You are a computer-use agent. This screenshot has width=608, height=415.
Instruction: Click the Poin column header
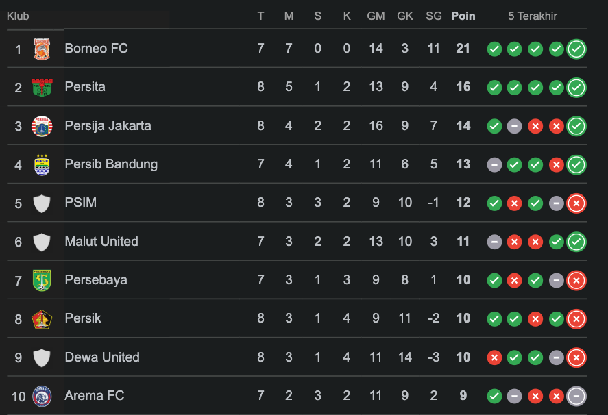click(463, 16)
